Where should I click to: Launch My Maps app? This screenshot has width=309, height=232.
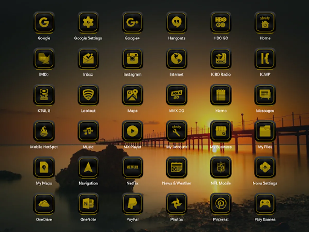pos(44,168)
